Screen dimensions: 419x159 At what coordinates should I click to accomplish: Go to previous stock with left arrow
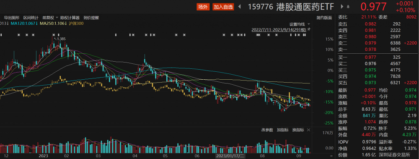(x=239, y=7)
